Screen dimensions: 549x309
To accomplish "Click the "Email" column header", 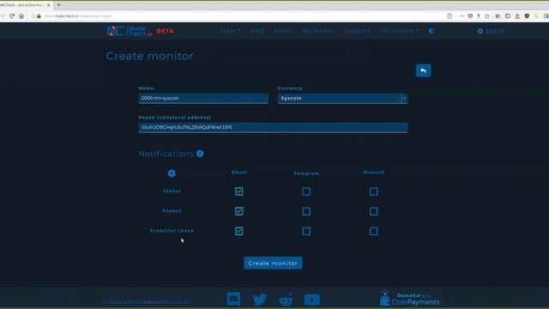I will click(x=239, y=173).
